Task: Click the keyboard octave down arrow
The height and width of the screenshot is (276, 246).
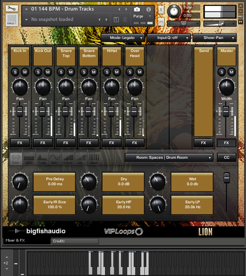Action: 7,269
